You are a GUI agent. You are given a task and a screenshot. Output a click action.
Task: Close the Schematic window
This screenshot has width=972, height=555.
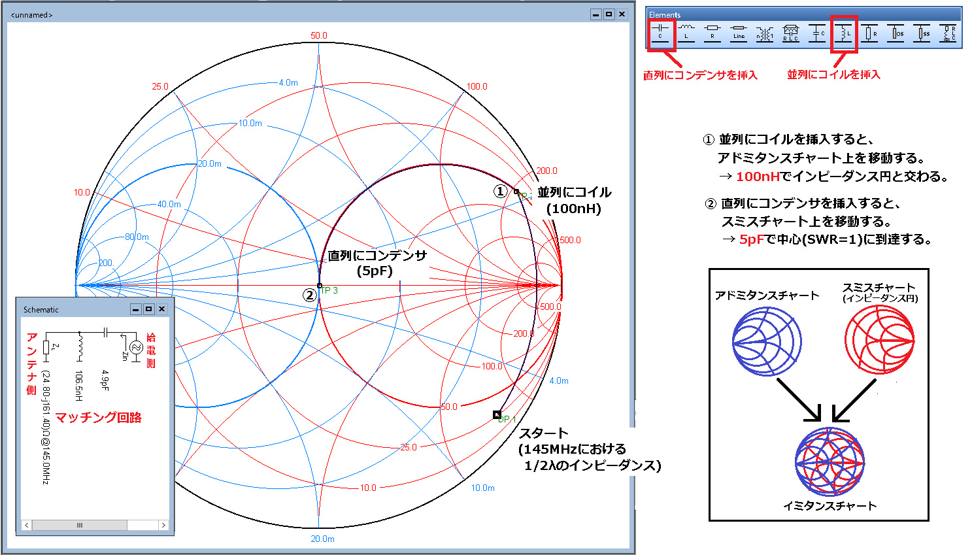tap(162, 309)
